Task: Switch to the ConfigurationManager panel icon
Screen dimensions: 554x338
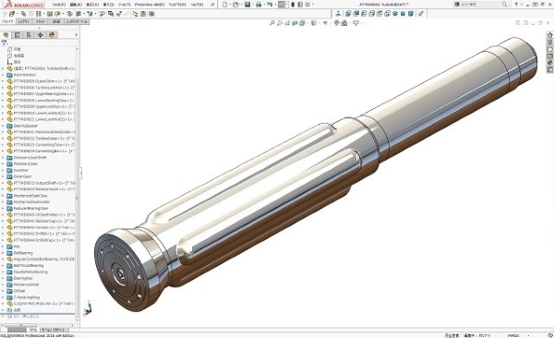Action: (x=29, y=35)
